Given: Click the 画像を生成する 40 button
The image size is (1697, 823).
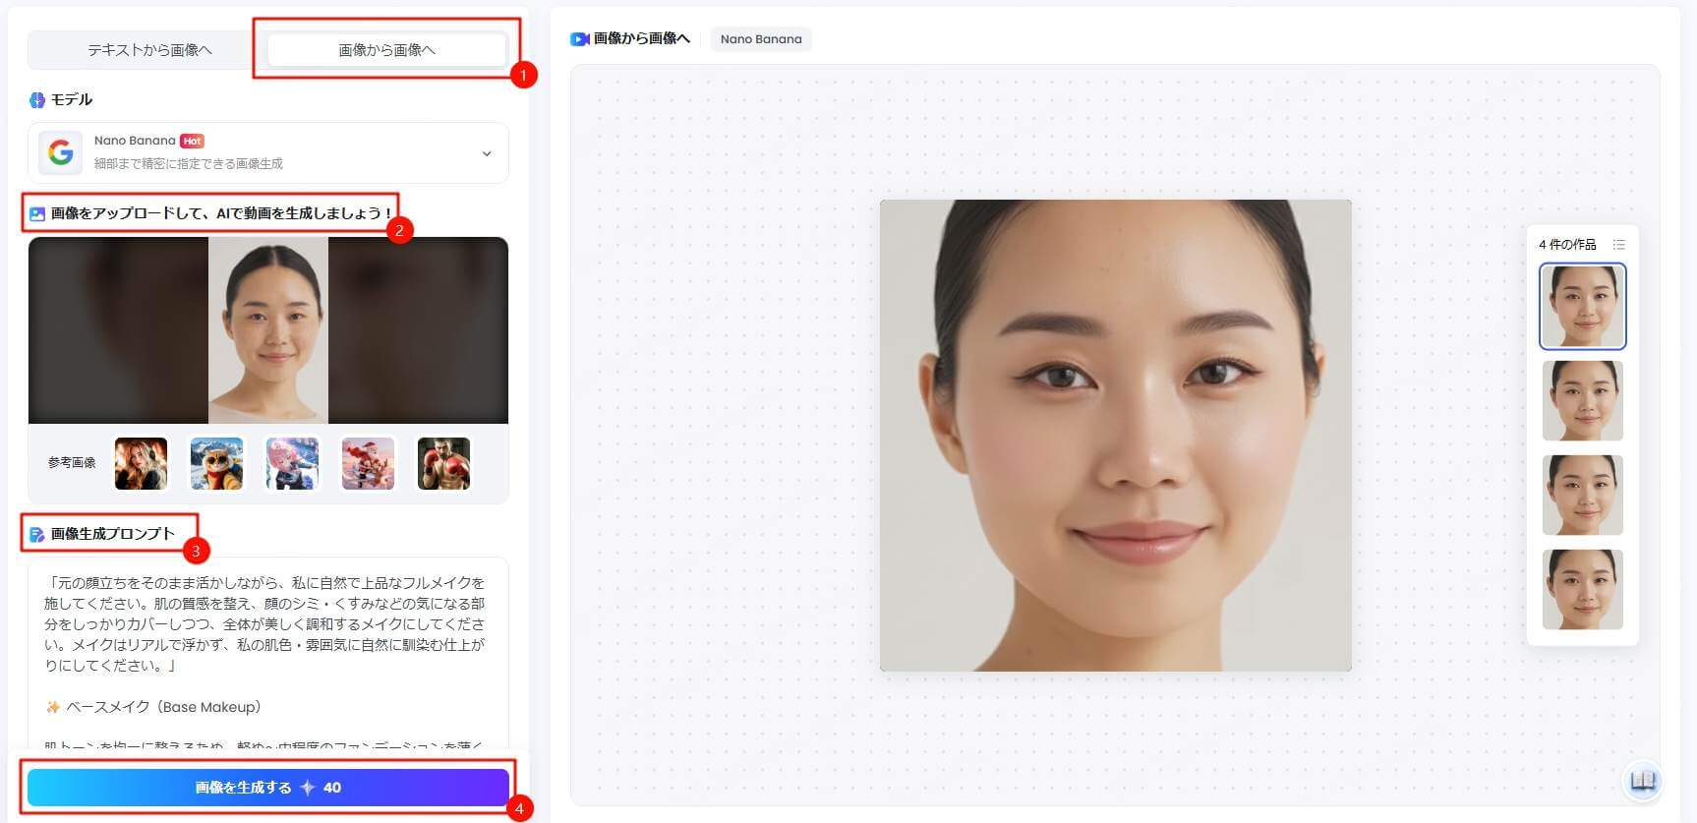Looking at the screenshot, I should pyautogui.click(x=268, y=788).
